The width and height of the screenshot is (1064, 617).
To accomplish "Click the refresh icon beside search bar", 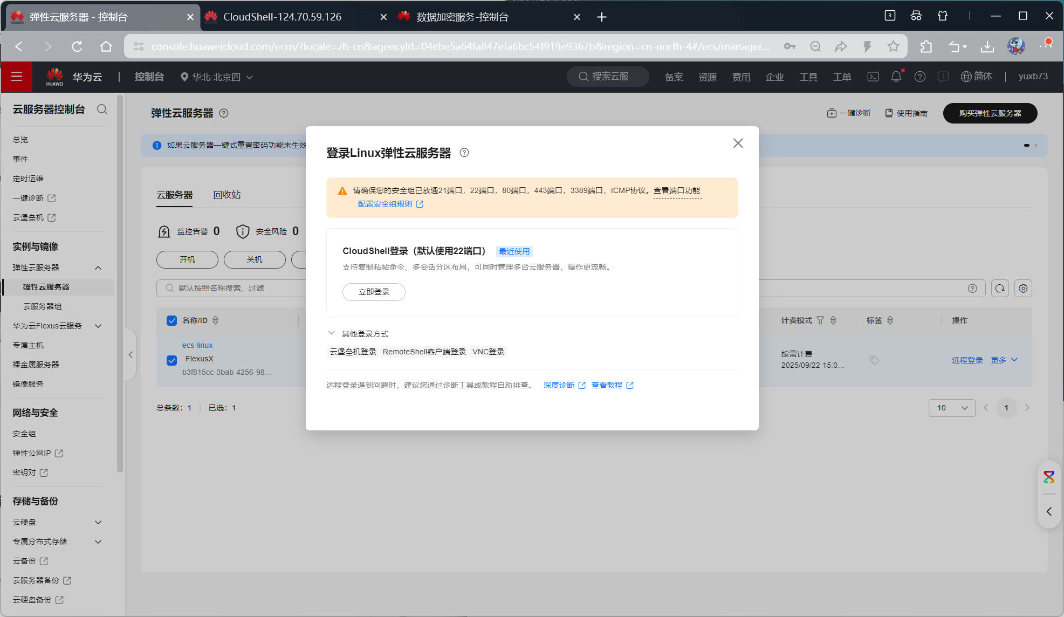I will click(x=999, y=288).
